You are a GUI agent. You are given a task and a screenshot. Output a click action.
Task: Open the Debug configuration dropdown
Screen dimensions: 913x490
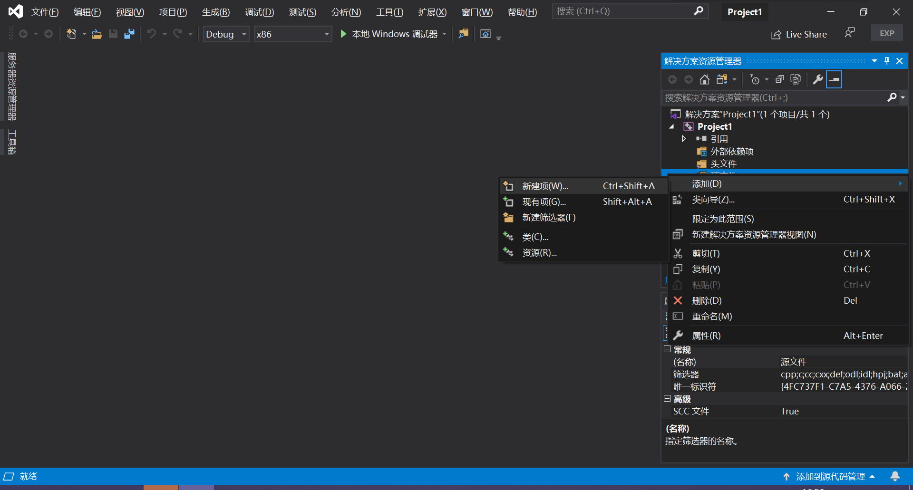click(x=244, y=34)
